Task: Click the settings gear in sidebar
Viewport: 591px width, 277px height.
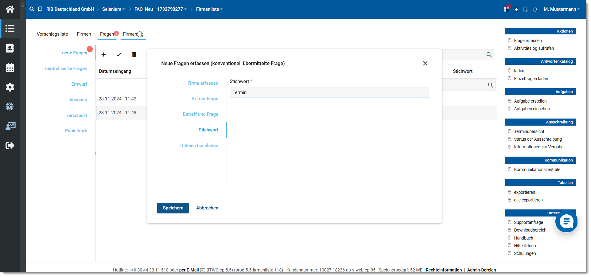Action: click(10, 87)
